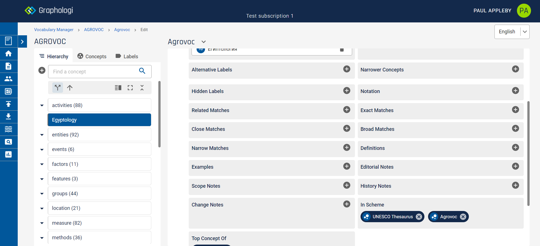Add a Narrow Match with the plus
The width and height of the screenshot is (540, 246).
pyautogui.click(x=347, y=147)
